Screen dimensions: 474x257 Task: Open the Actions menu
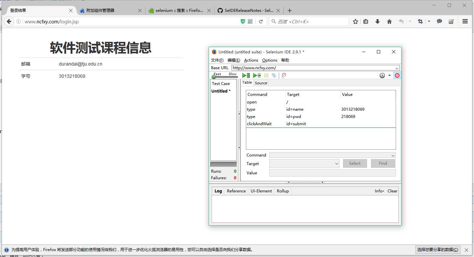point(251,60)
